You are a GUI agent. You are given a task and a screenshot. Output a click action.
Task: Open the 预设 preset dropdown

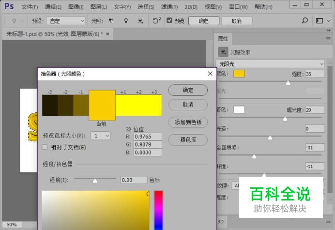(x=66, y=21)
